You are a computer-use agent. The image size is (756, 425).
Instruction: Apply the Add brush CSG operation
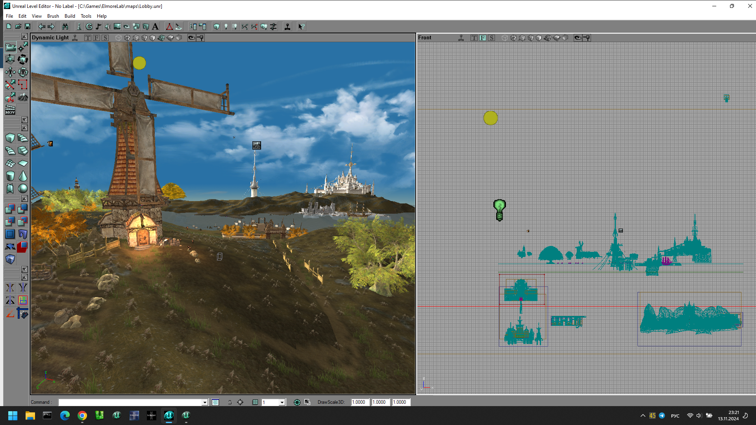(10, 209)
